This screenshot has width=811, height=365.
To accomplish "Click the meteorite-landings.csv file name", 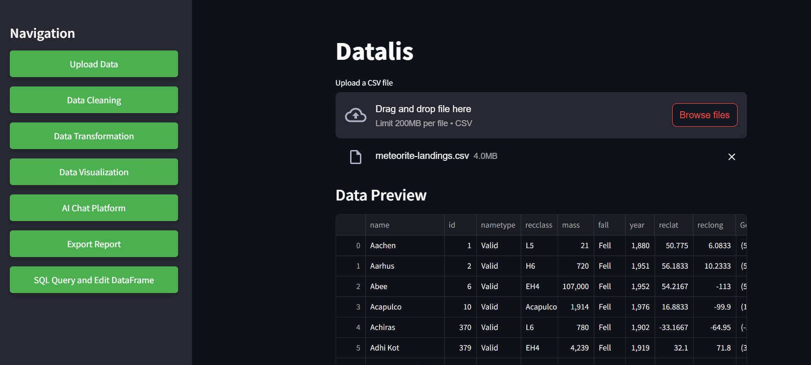I will (422, 156).
